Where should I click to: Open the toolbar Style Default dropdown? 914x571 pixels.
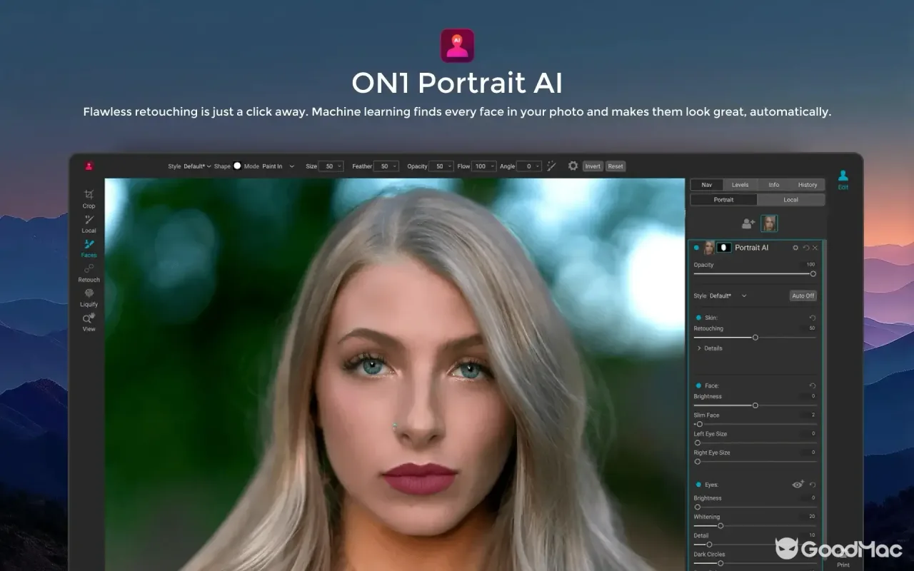197,166
